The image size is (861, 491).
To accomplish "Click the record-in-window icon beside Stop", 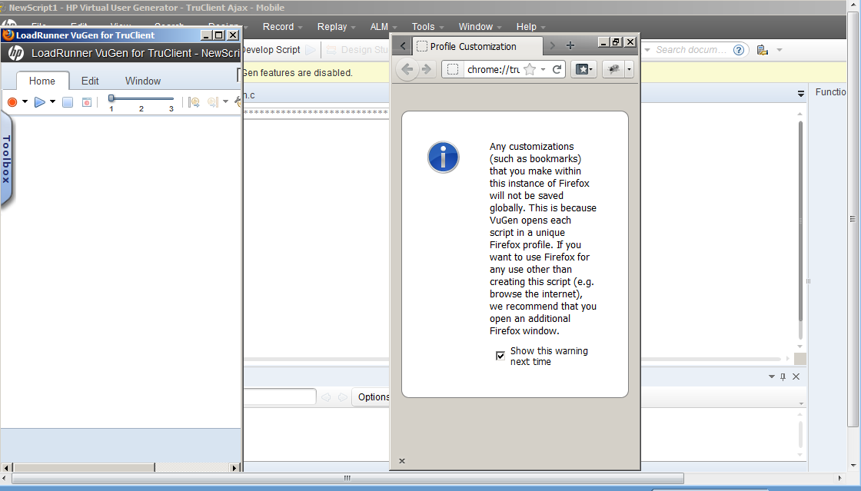I will point(87,102).
